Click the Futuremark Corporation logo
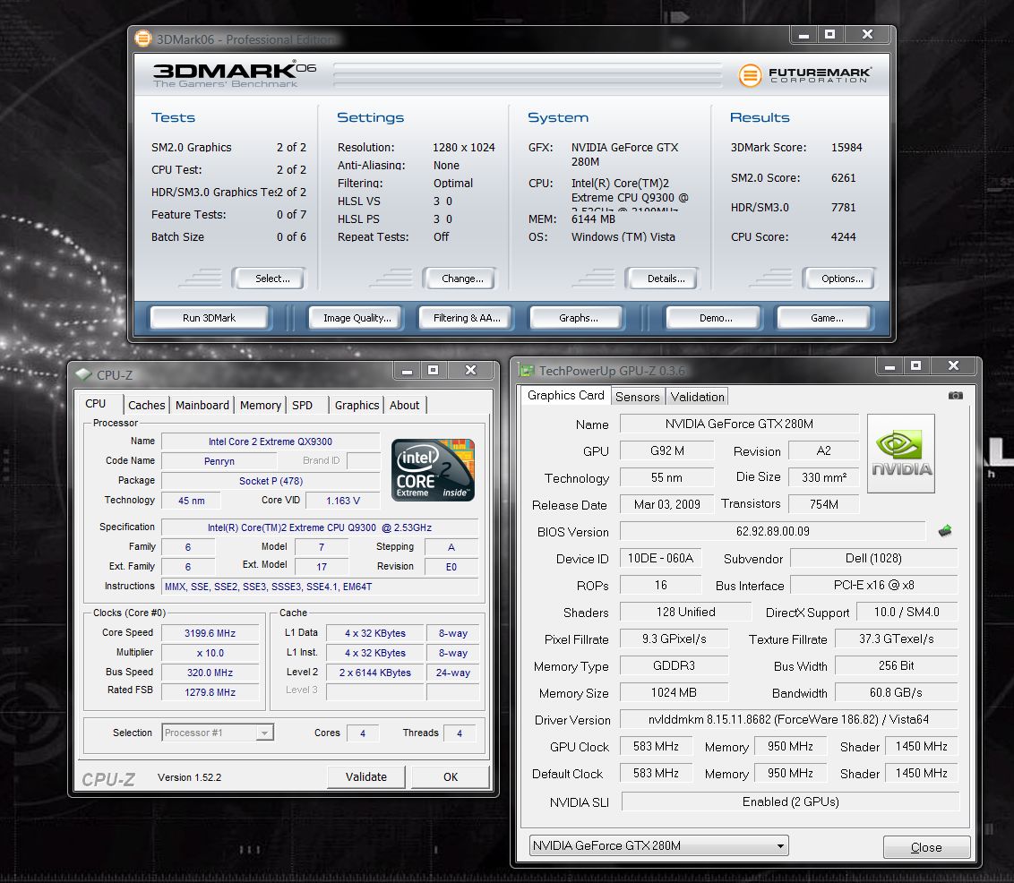1014x883 pixels. pyautogui.click(x=805, y=75)
